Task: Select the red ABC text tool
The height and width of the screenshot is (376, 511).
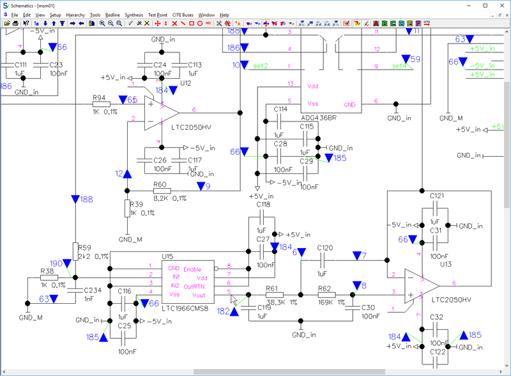Action: point(209,23)
